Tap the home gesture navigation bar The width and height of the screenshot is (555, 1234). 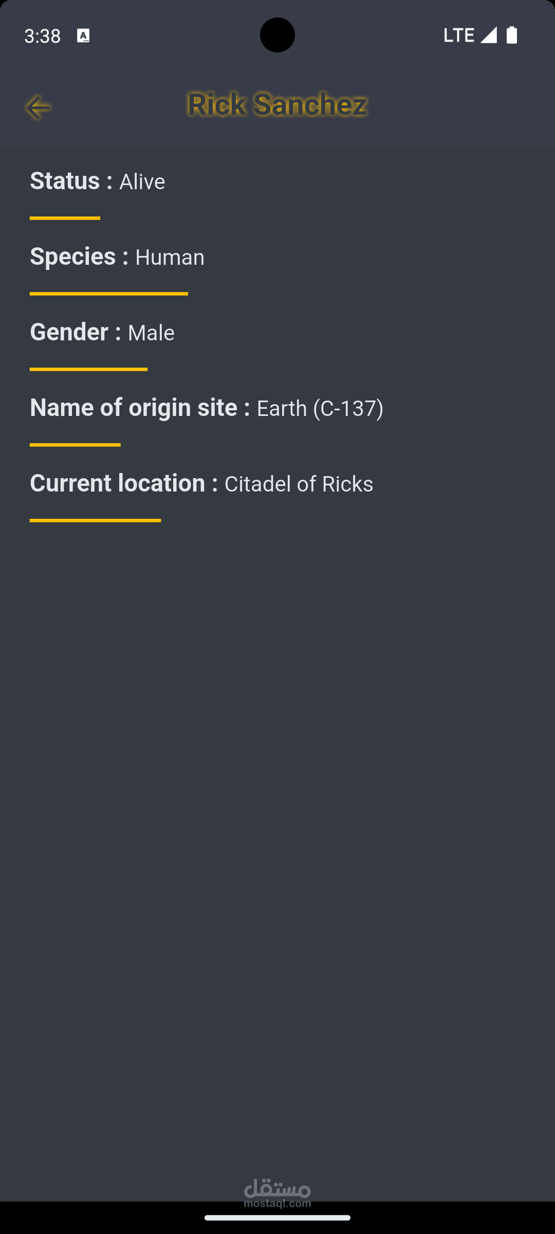coord(277,1218)
